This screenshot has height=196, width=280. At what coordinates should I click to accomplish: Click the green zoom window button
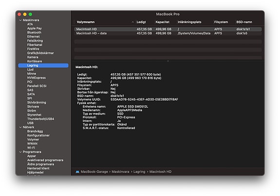(30, 14)
